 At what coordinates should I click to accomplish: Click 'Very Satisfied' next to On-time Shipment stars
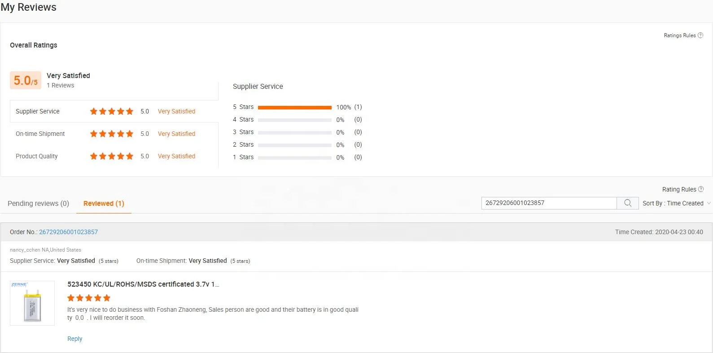point(176,134)
